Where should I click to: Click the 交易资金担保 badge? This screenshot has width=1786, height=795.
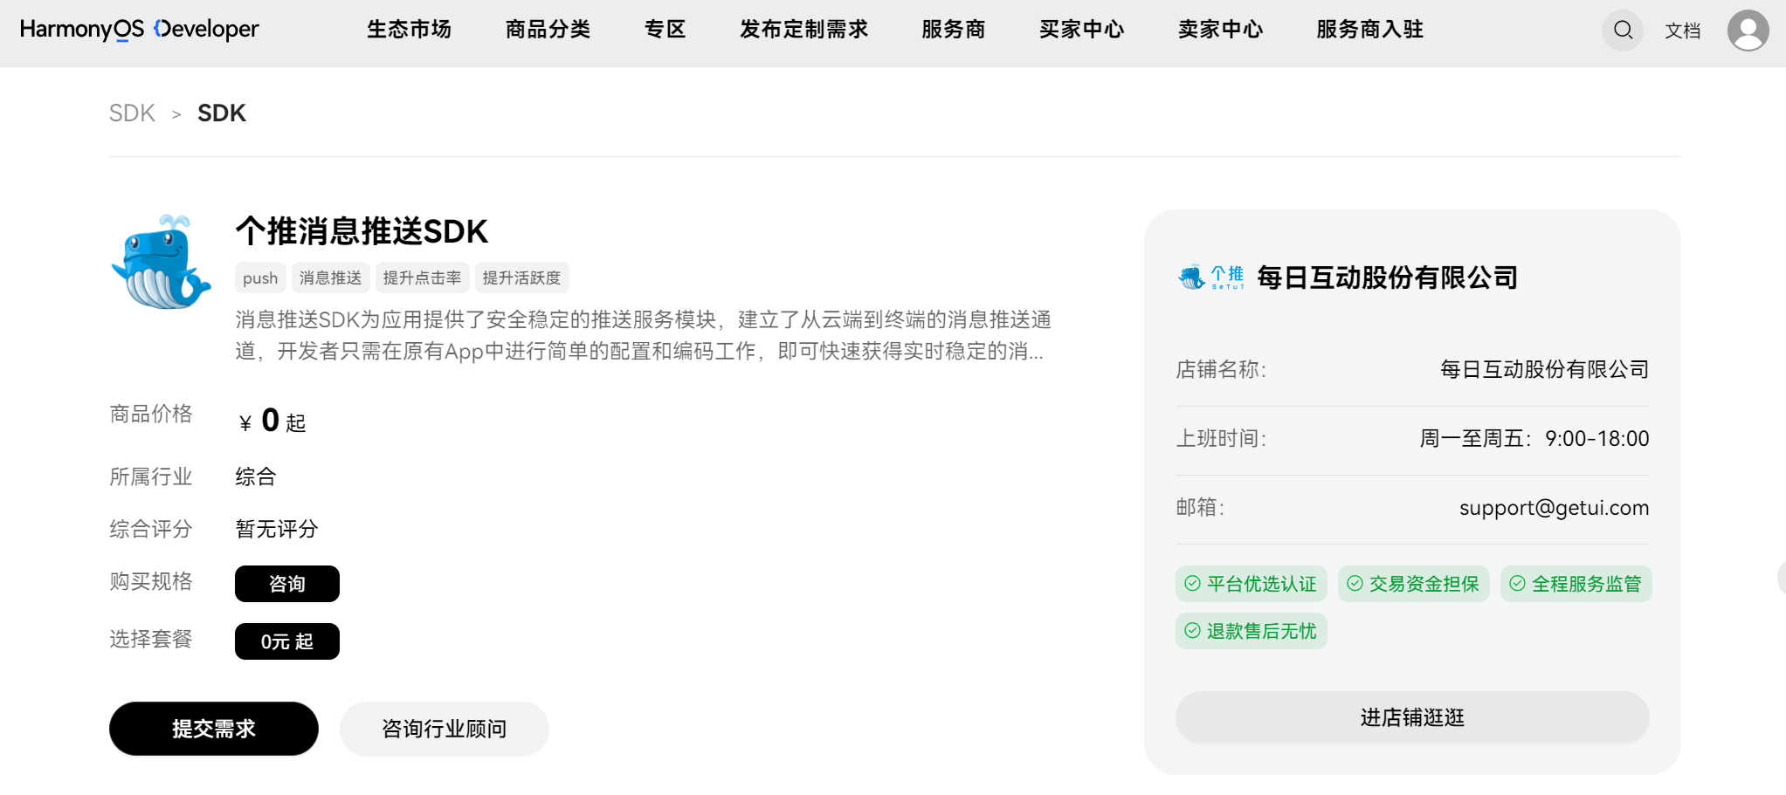[1413, 584]
